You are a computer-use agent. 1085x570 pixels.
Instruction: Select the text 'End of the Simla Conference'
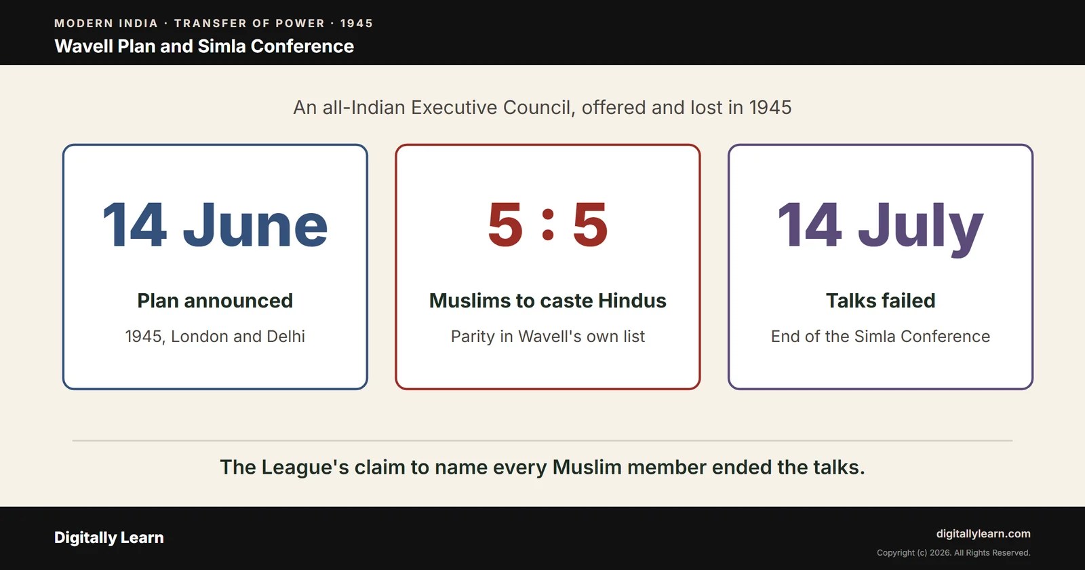point(880,337)
